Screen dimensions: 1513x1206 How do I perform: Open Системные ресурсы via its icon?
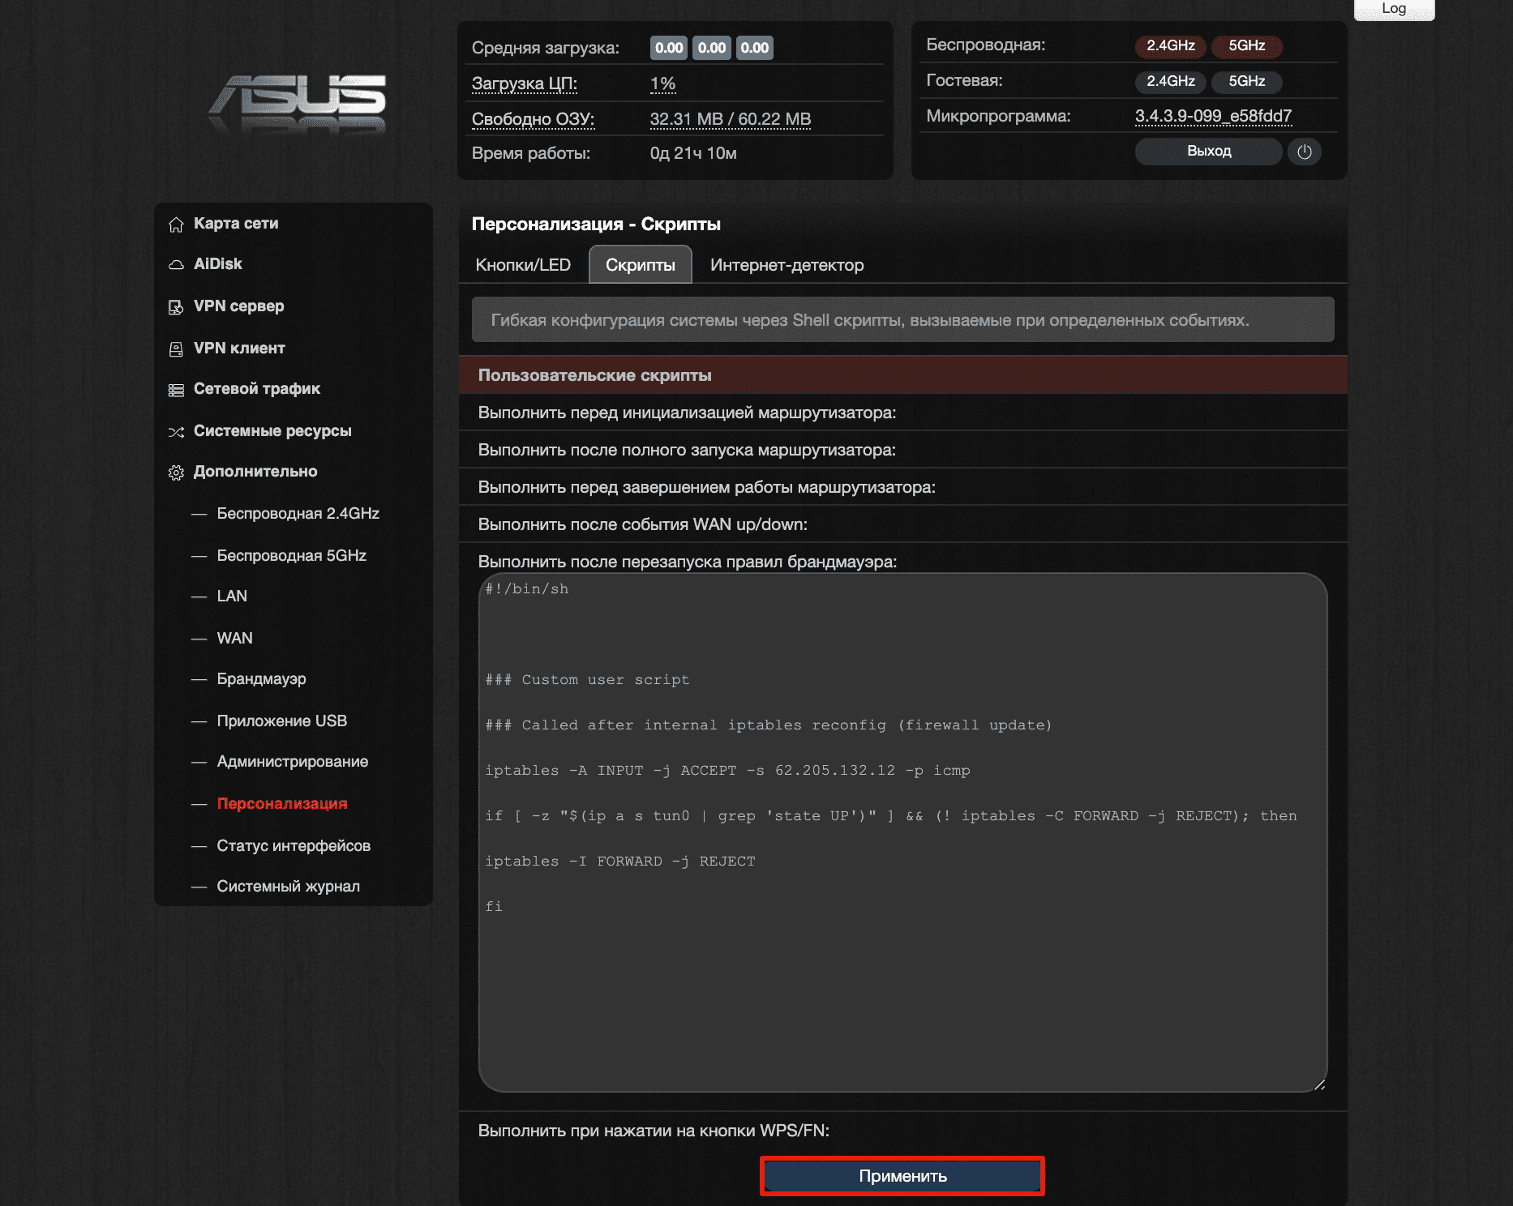click(x=175, y=431)
